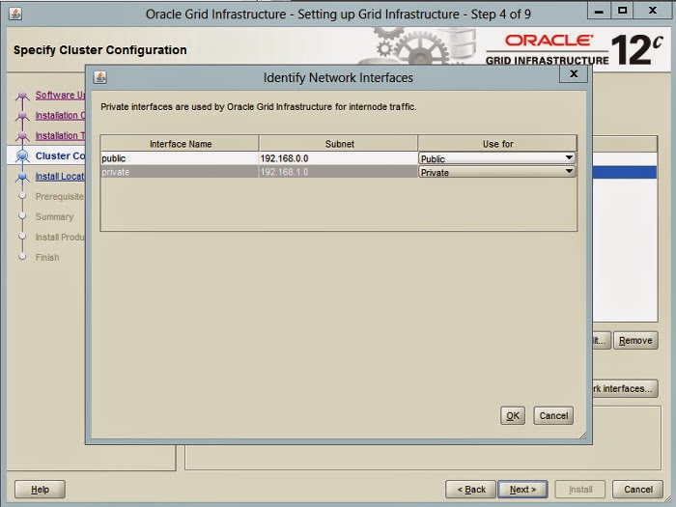Click the Software Updates step marker icon
Screen dimensions: 676x507
22,96
